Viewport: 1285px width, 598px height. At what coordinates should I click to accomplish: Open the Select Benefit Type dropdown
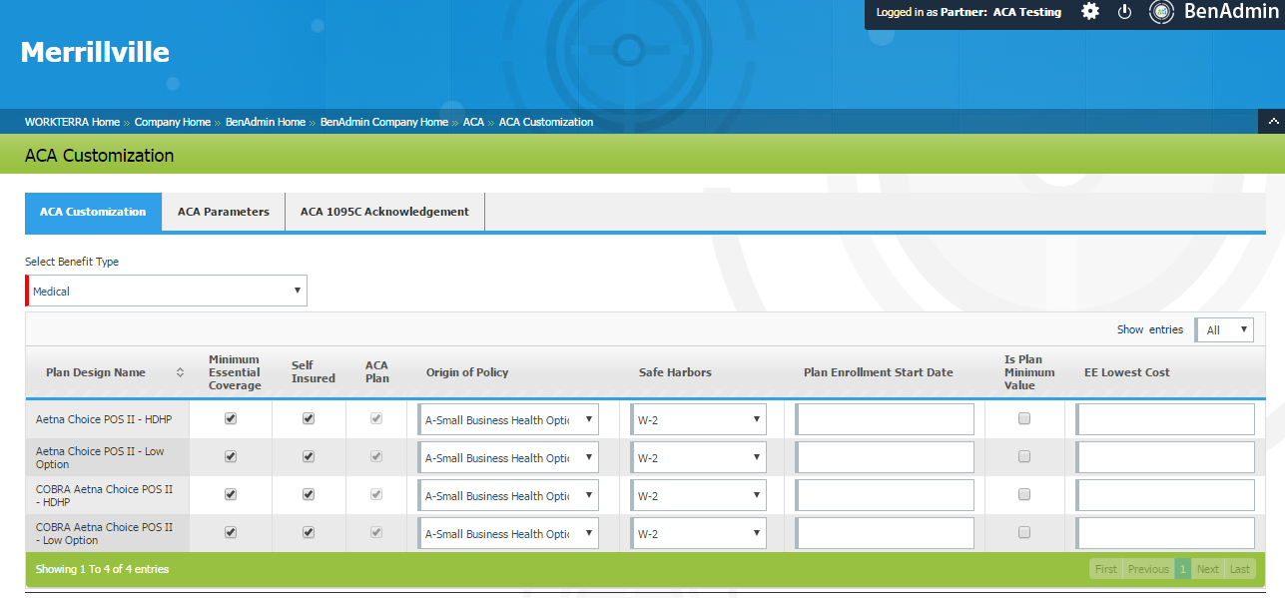pos(167,292)
